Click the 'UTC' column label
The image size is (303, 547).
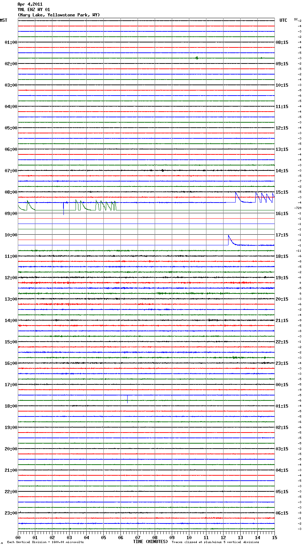(x=283, y=20)
